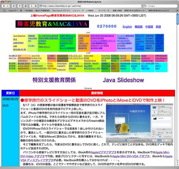Show all bookmarks with the open-book icon
This screenshot has height=169, width=179.
pyautogui.click(x=4, y=10)
